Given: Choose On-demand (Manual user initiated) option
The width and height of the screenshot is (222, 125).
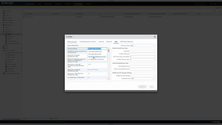Looking at the screenshot, I should point(97,57).
